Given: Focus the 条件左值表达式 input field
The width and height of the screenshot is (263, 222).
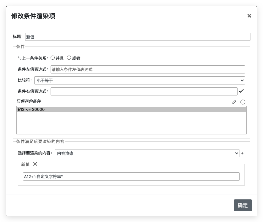Looking at the screenshot, I should click(x=148, y=69).
